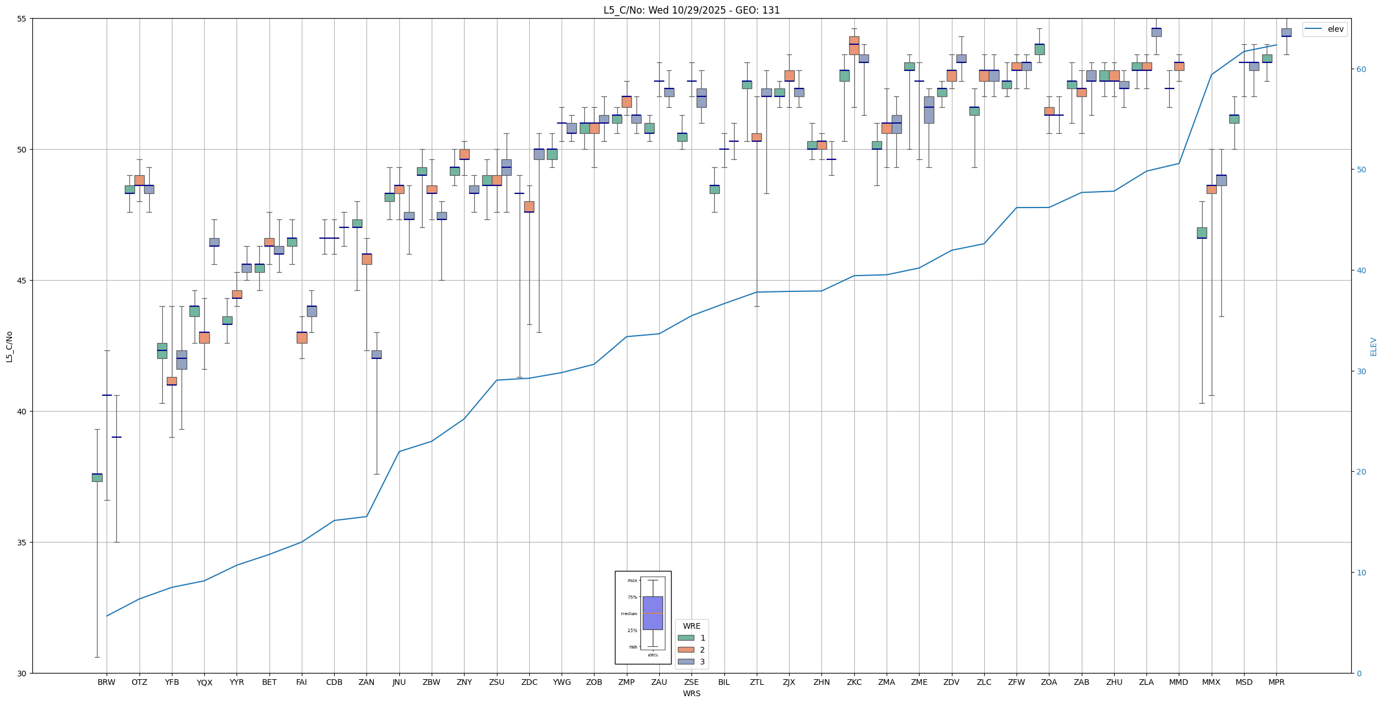This screenshot has height=703, width=1383.
Task: Click the elev line legend entry
Action: (1325, 29)
